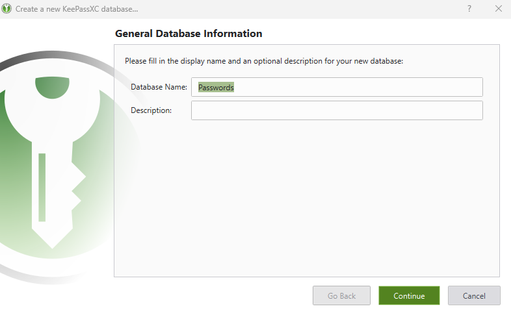Click the highlighted "Passwords" text
The height and width of the screenshot is (313, 511).
216,87
